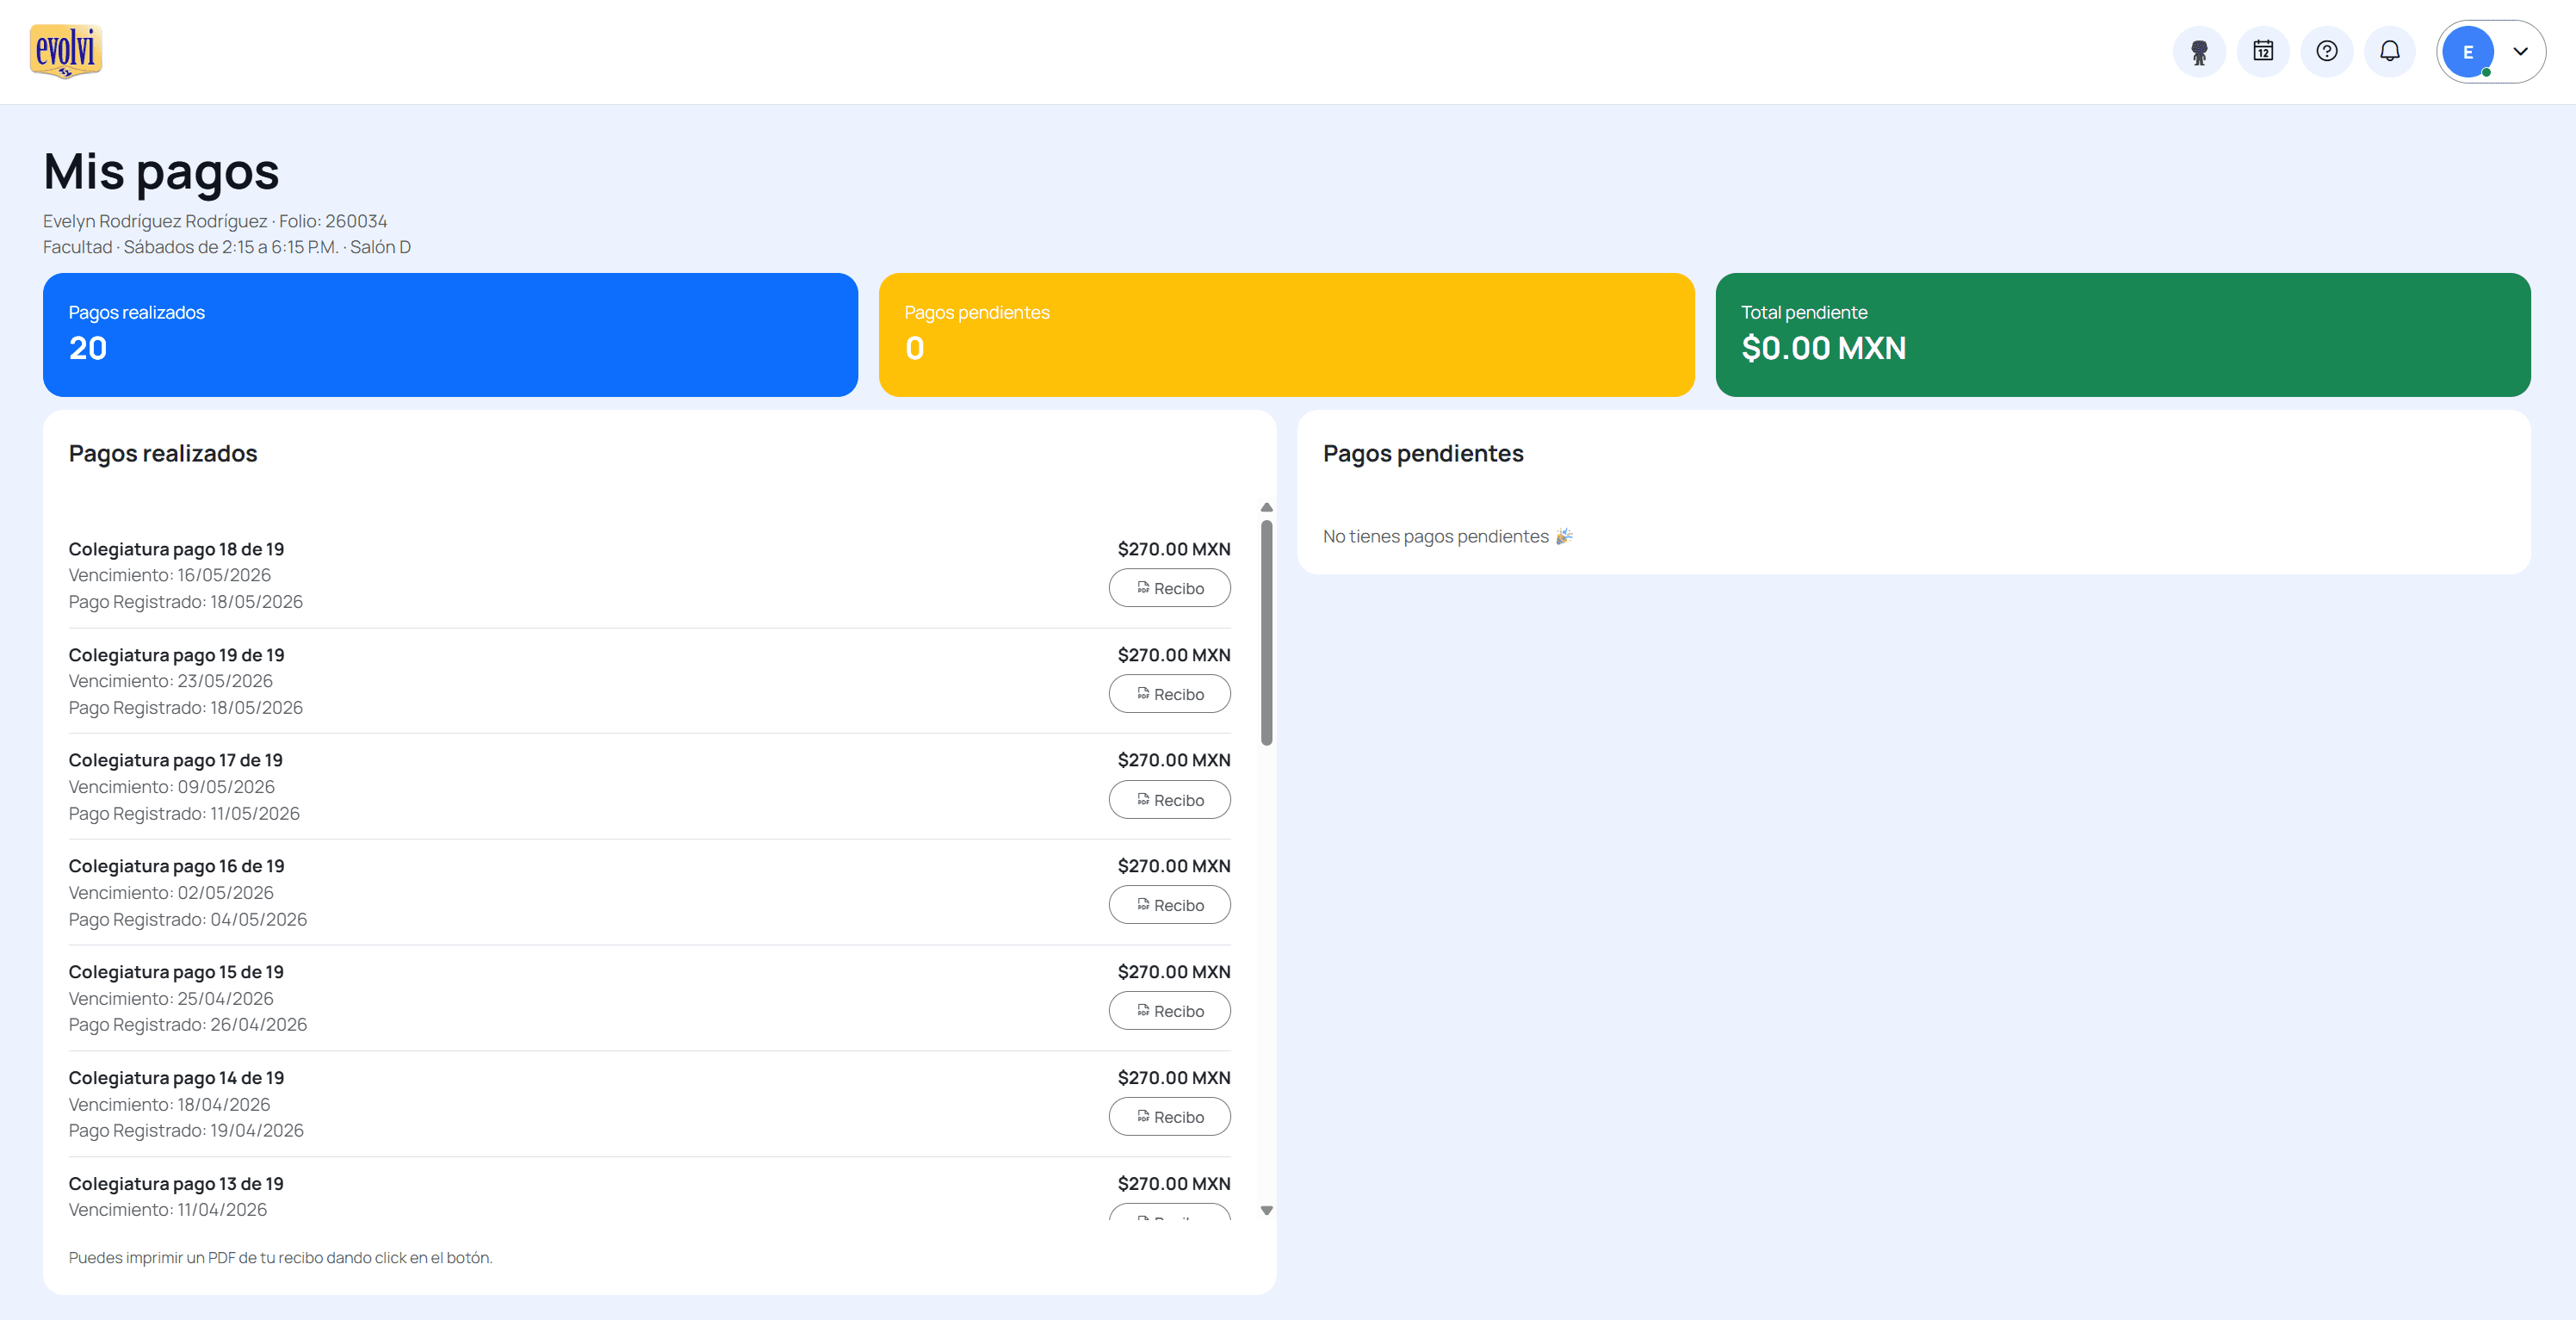Download Recibo for Colegiatura pago 16 de 19
Viewport: 2576px width, 1320px height.
[x=1169, y=905]
